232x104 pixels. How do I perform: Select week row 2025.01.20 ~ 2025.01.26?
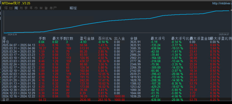[19, 80]
